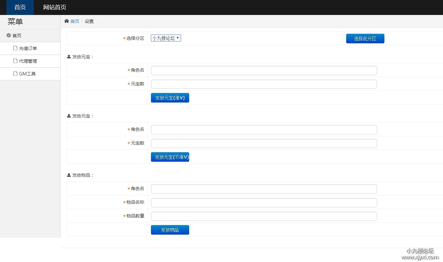Click the document icon next to 代理管理
Image resolution: width=443 pixels, height=262 pixels.
(x=15, y=61)
